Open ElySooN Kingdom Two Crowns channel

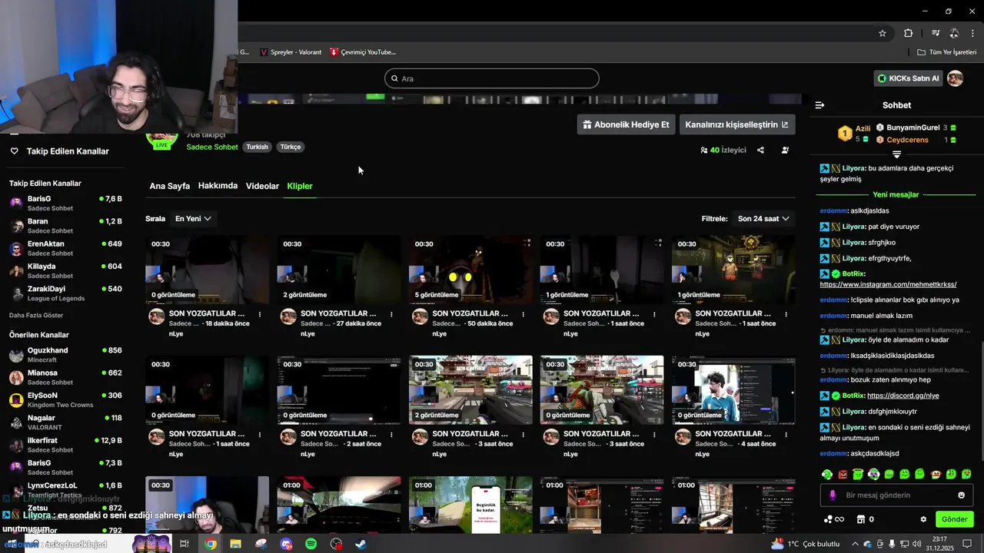tap(65, 399)
